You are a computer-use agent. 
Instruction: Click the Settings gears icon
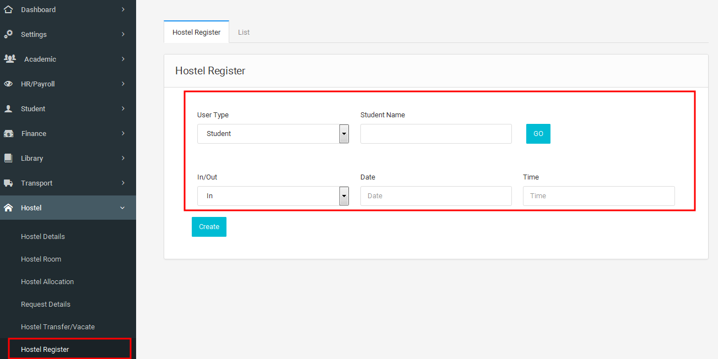point(8,34)
